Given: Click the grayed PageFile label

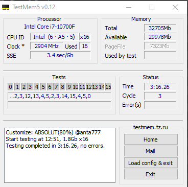Looking at the screenshot, I should [x=115, y=46].
